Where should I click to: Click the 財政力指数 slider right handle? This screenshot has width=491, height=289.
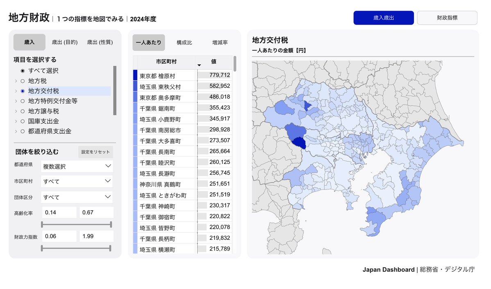(x=110, y=248)
